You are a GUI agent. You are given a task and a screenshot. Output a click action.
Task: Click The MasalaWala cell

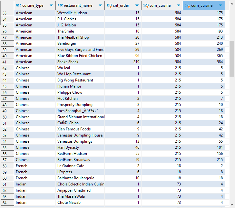coord(80,196)
